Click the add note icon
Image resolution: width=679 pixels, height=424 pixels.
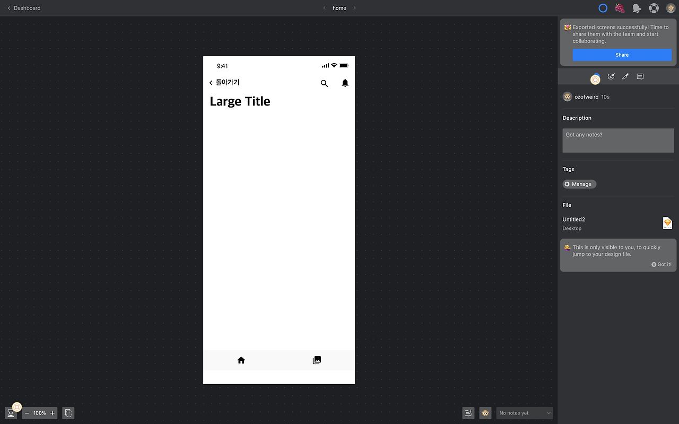(468, 413)
